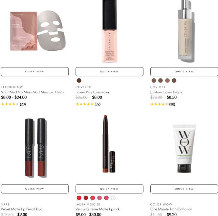Screen dimensions: 218x216
Task: Open Quick View for NARS Lip Pencil Duo
Action: pyautogui.click(x=35, y=189)
